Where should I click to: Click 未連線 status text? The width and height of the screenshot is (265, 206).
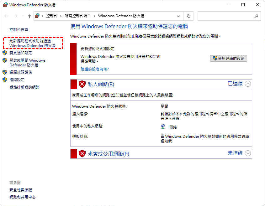coord(235,153)
